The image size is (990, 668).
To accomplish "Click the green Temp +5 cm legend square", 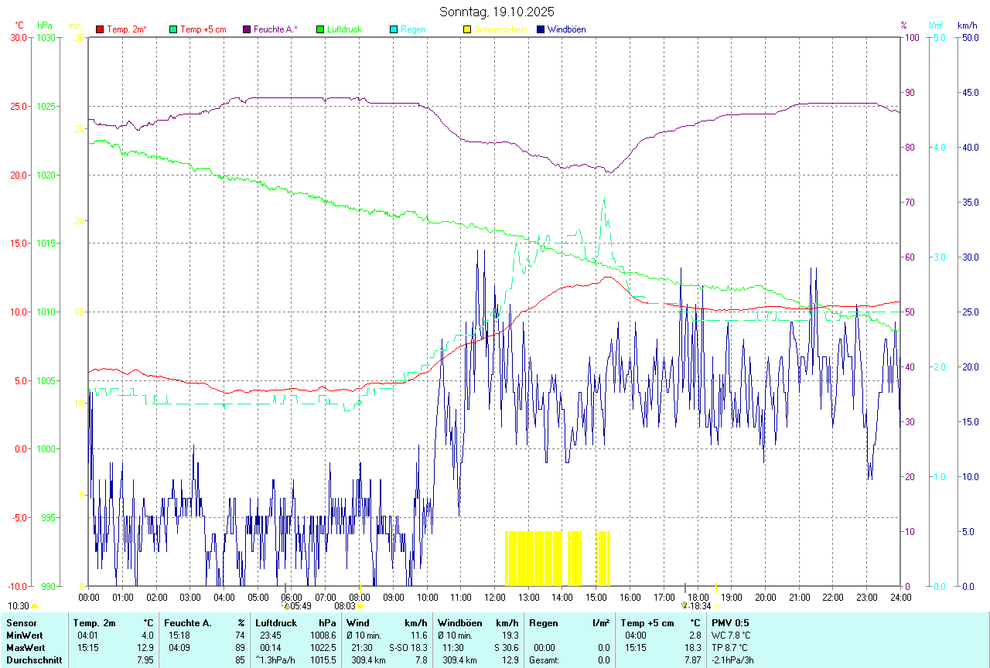I will [173, 29].
